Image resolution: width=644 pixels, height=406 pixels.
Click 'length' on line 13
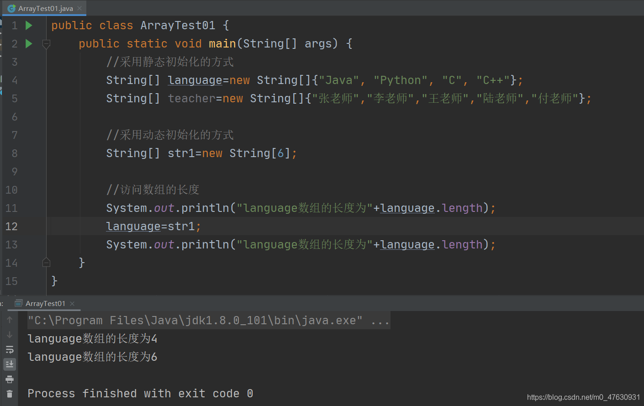(x=462, y=245)
